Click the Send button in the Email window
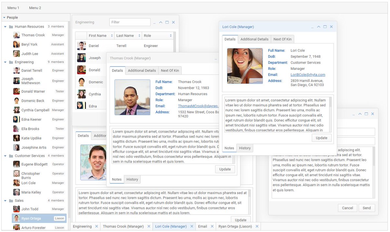 (x=367, y=208)
